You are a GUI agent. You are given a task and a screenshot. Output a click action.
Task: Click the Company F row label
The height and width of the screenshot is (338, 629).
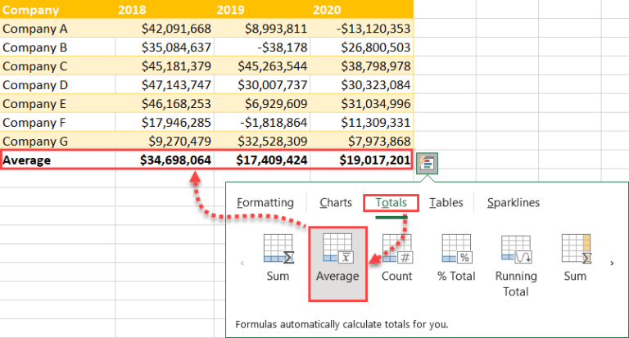58,122
